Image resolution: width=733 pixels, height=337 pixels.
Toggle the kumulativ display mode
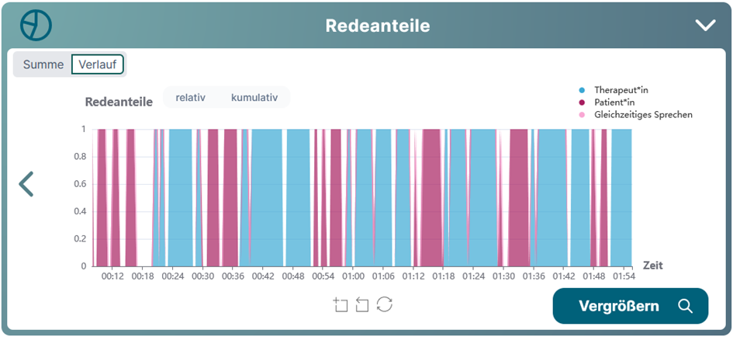pyautogui.click(x=254, y=98)
